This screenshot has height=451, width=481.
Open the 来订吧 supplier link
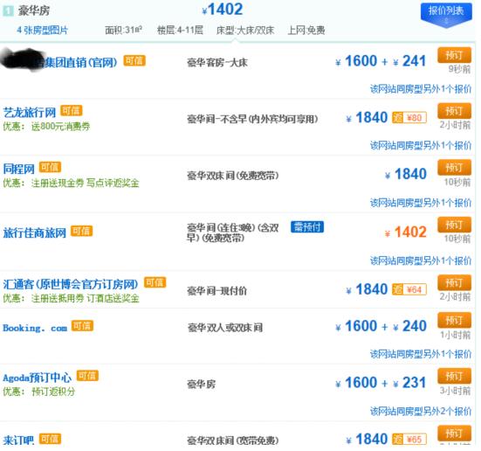[18, 440]
